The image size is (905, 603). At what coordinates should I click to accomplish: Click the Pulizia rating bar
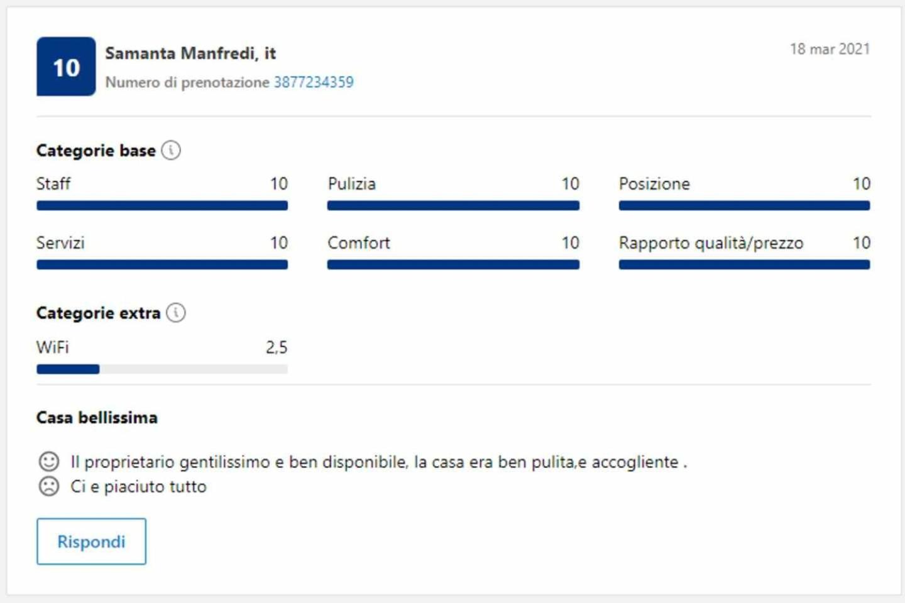[453, 205]
